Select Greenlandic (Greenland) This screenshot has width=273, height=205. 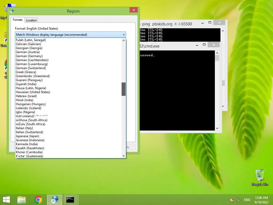[x=68, y=76]
